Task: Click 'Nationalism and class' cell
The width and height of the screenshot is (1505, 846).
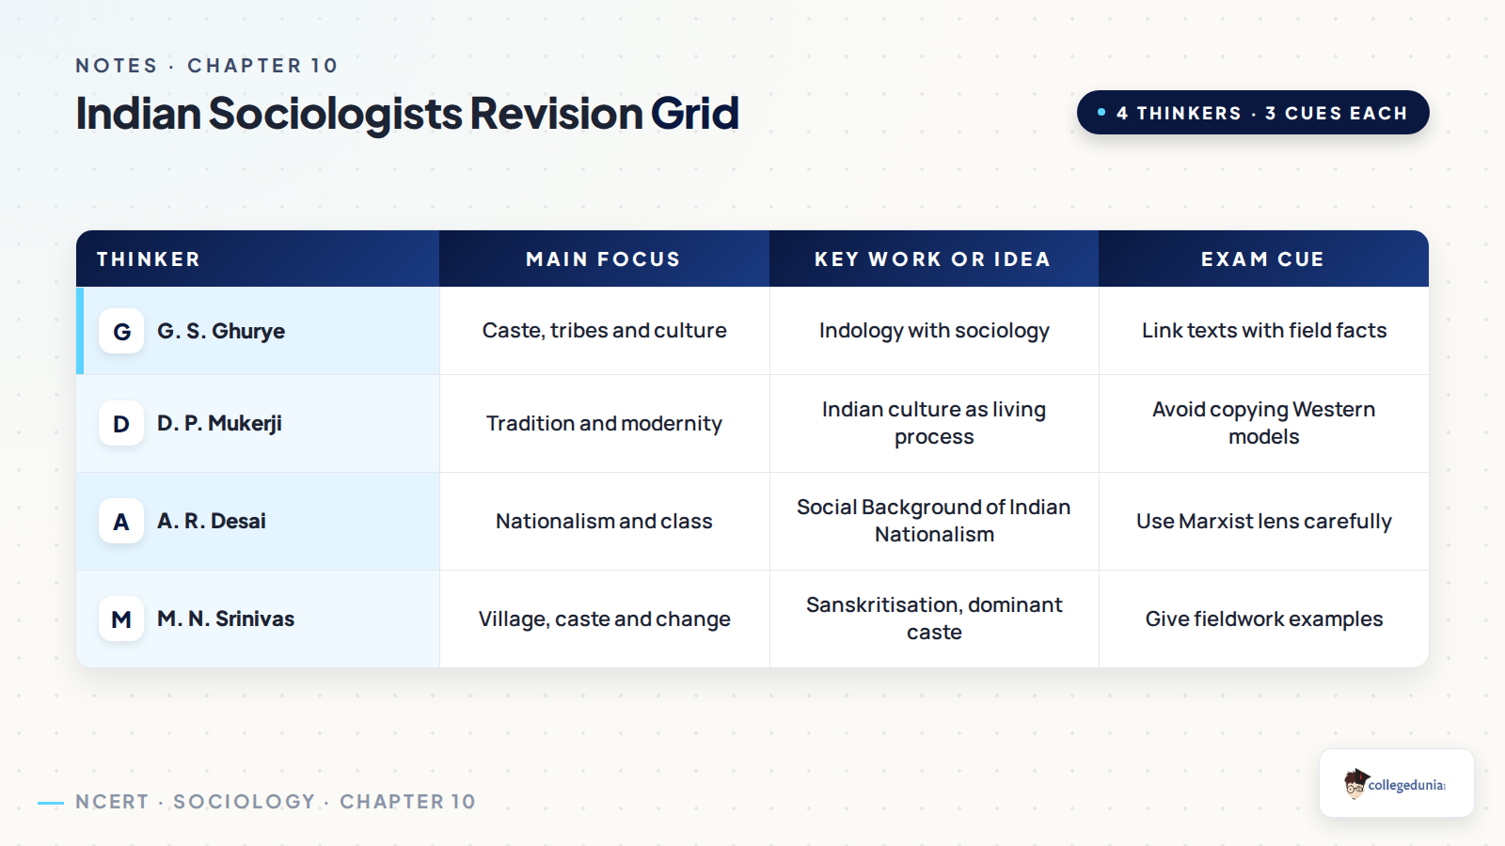Action: click(x=604, y=522)
